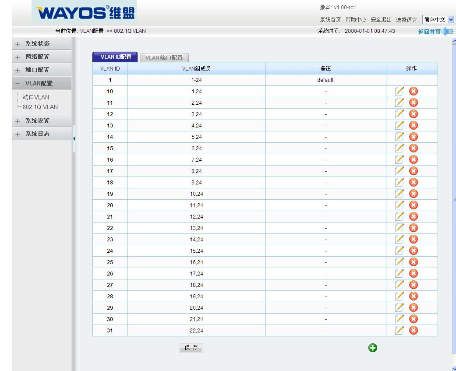The height and width of the screenshot is (371, 456).
Task: Delete the VLAN 31 entry
Action: 413,330
